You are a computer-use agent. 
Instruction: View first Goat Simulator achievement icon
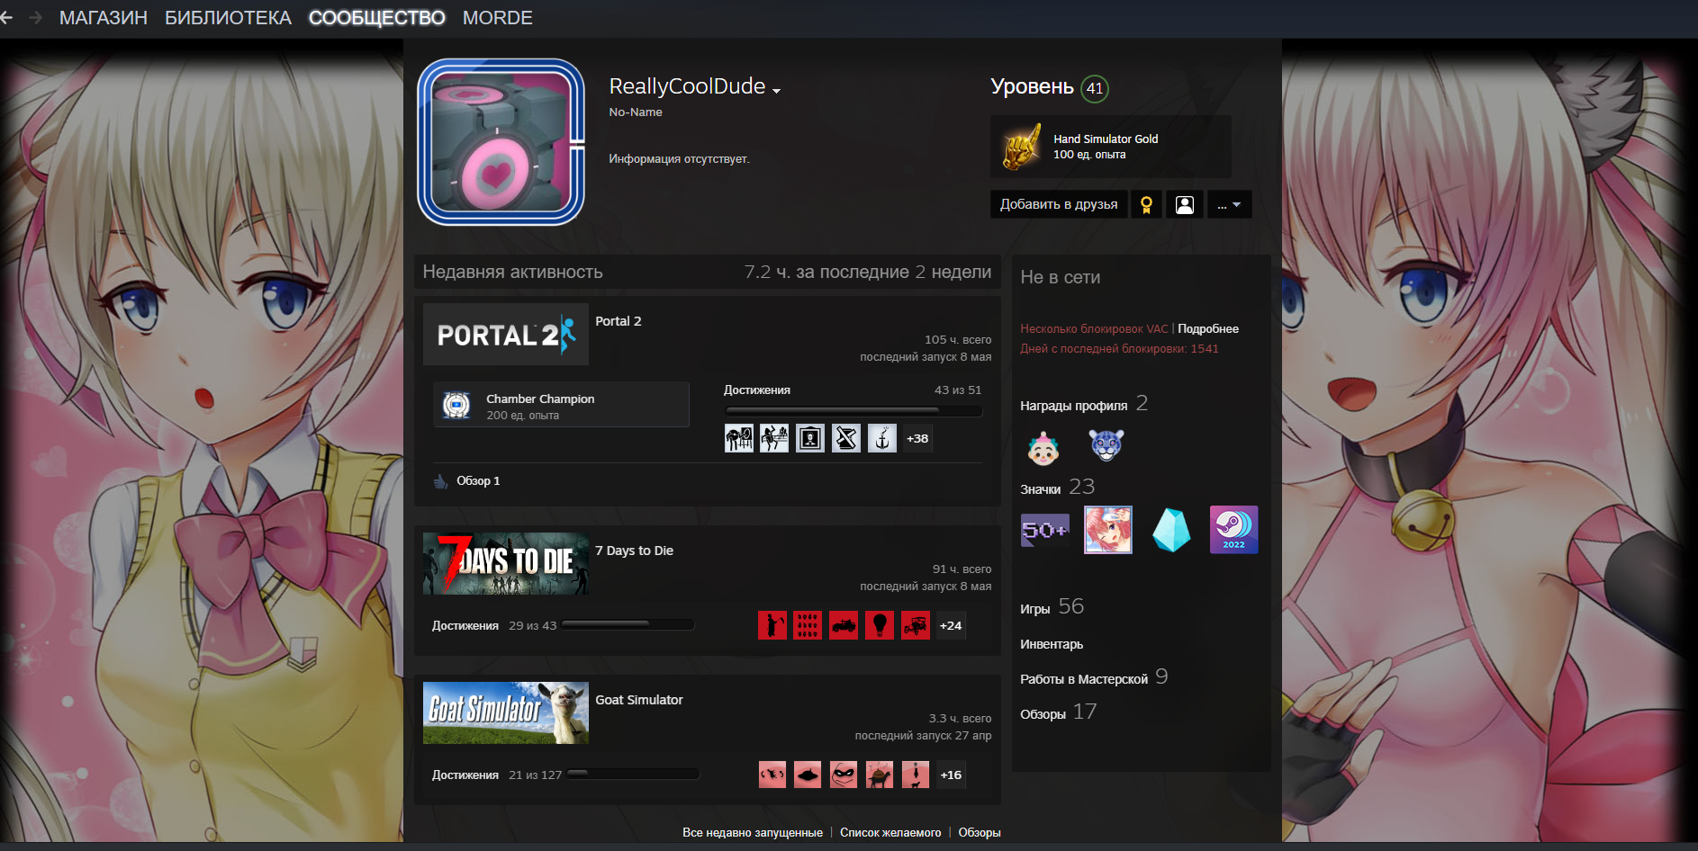click(772, 775)
